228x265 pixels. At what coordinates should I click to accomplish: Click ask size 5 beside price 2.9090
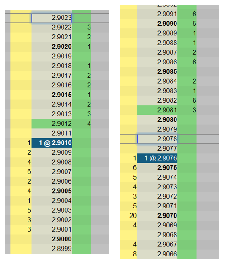click(195, 24)
